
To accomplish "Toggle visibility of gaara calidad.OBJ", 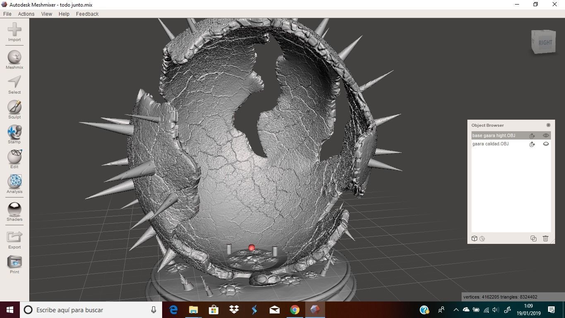I will [546, 144].
